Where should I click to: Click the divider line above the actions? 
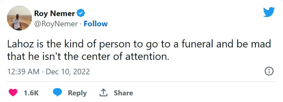coord(141,82)
